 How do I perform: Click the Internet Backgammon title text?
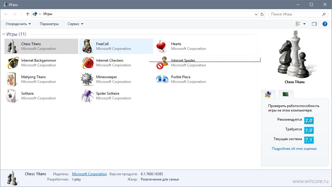tap(39, 60)
